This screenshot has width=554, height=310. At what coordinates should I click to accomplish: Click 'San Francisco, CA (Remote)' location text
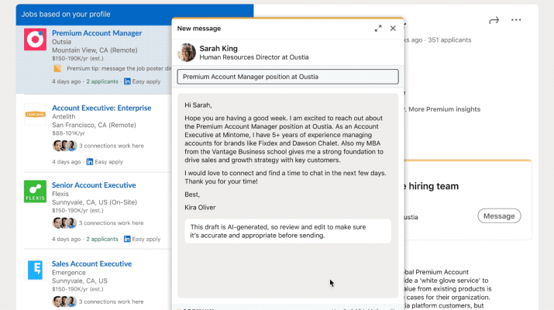coord(94,125)
